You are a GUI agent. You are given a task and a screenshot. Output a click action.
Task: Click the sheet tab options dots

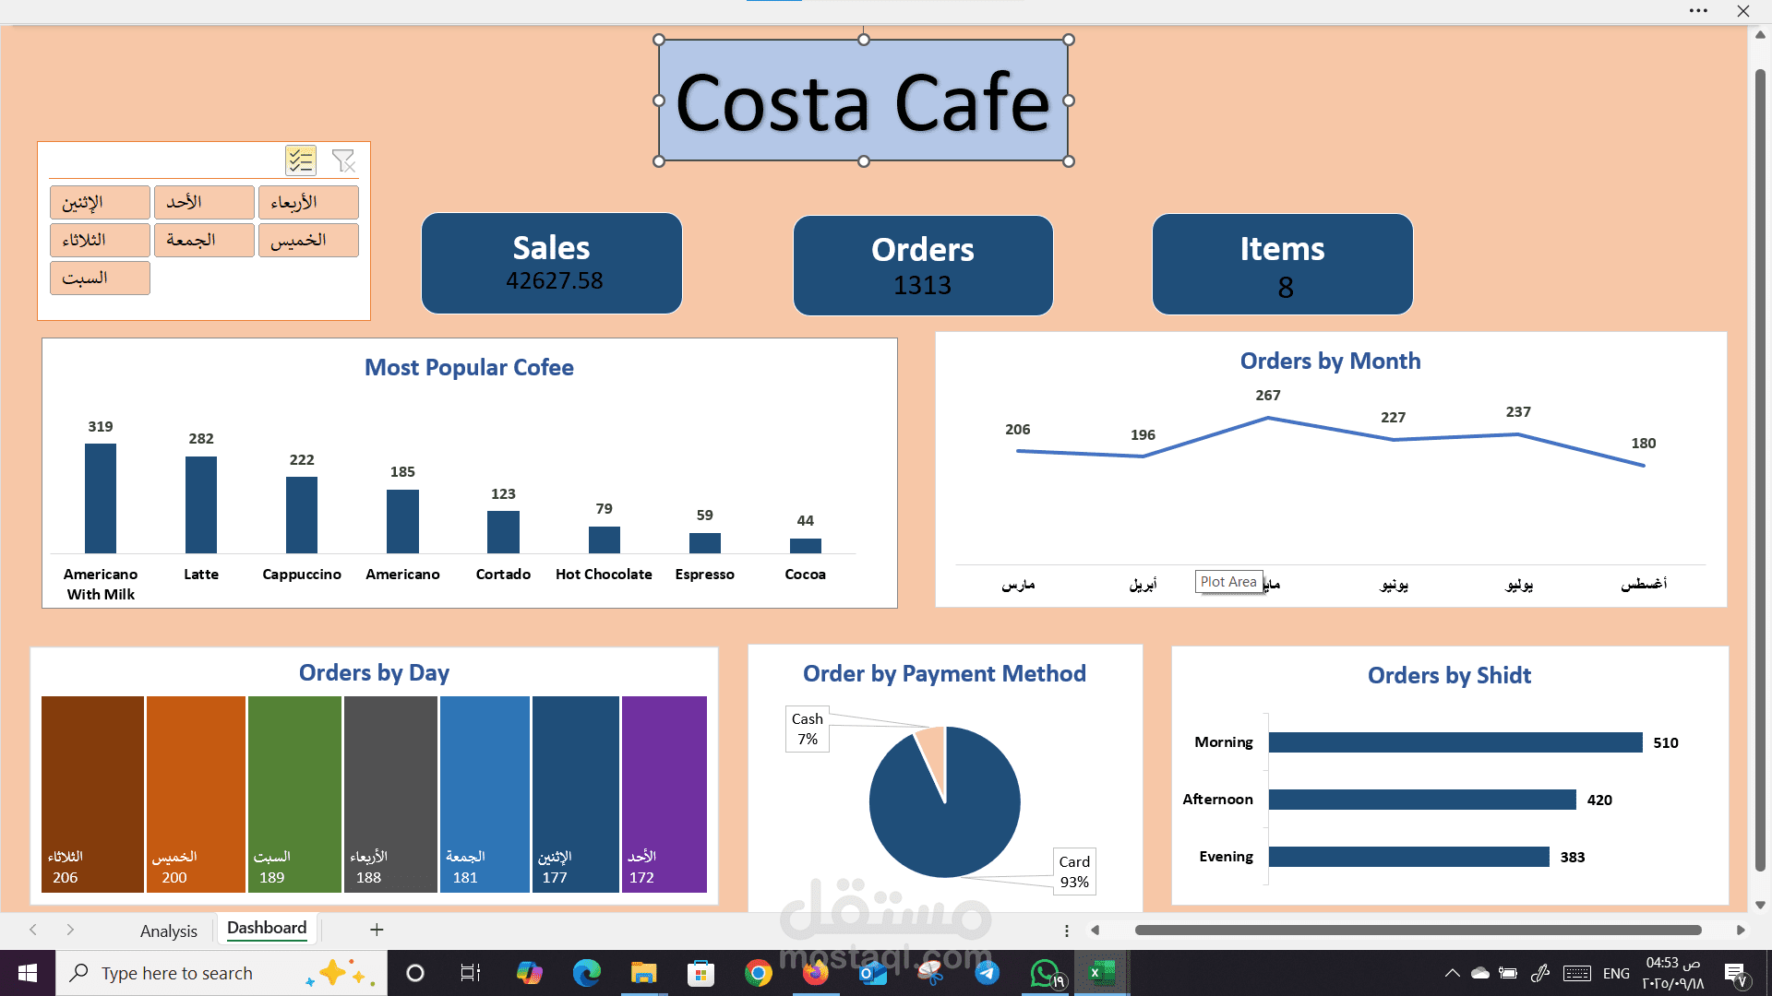click(1067, 931)
